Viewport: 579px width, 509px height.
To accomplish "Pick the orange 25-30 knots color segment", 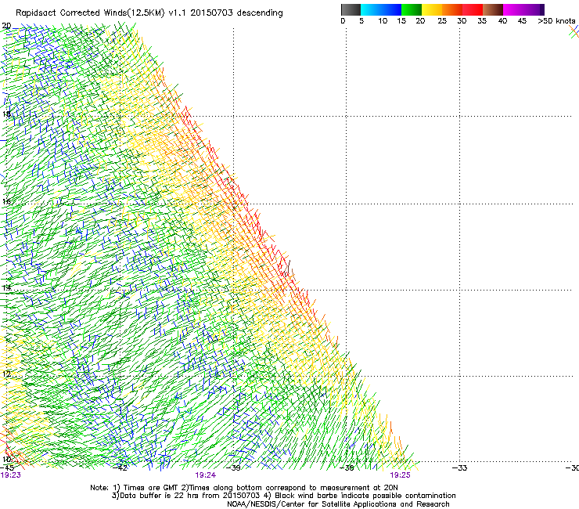I will click(452, 9).
